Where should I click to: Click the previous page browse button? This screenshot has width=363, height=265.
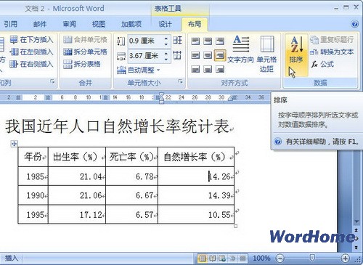[356, 229]
